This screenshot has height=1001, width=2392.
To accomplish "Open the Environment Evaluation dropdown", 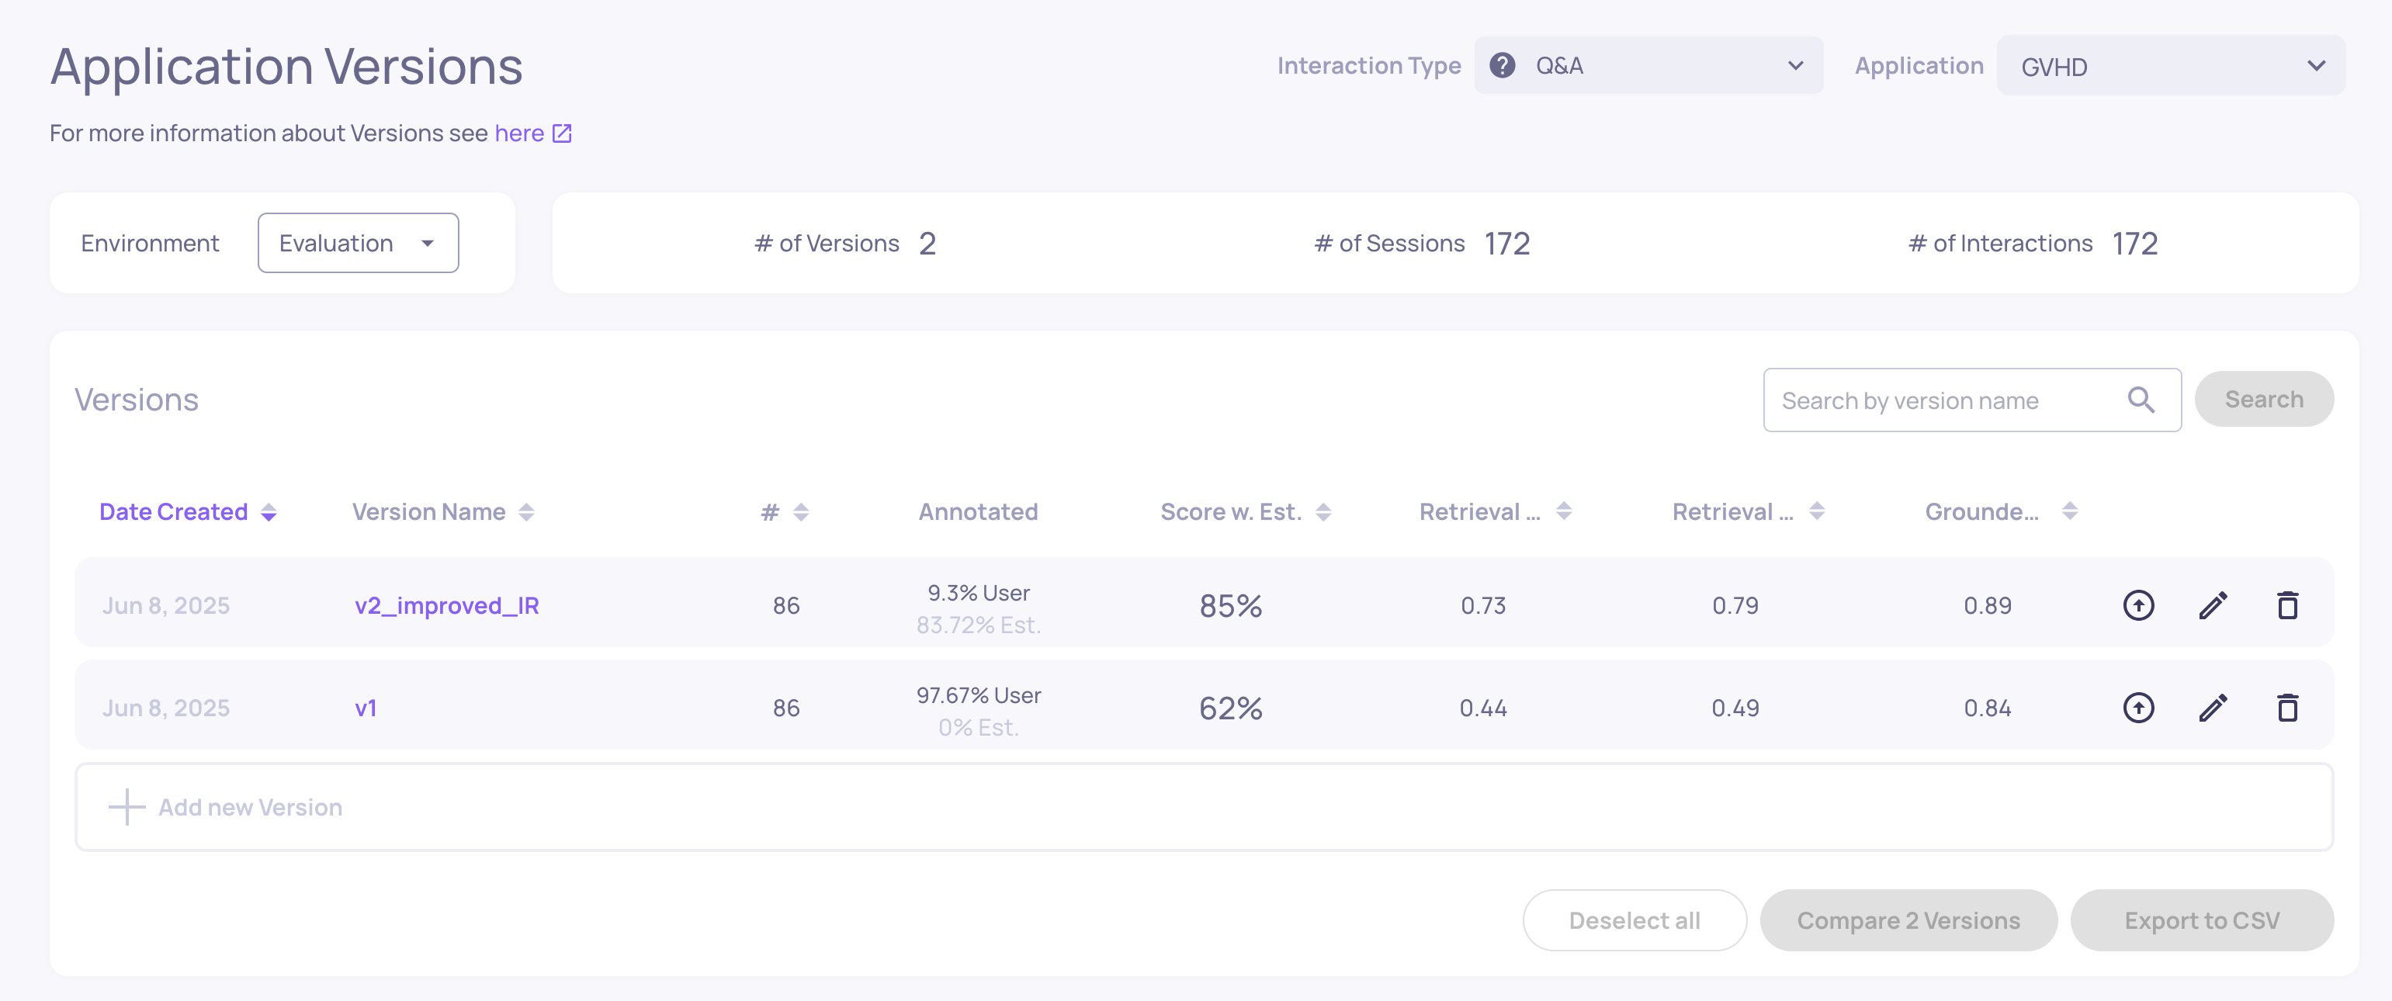I will click(358, 244).
